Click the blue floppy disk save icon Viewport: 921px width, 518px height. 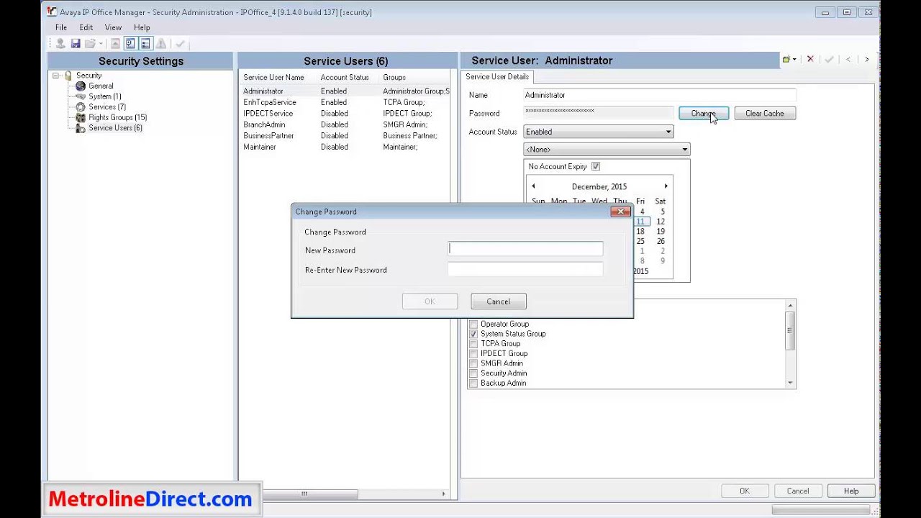click(x=76, y=44)
